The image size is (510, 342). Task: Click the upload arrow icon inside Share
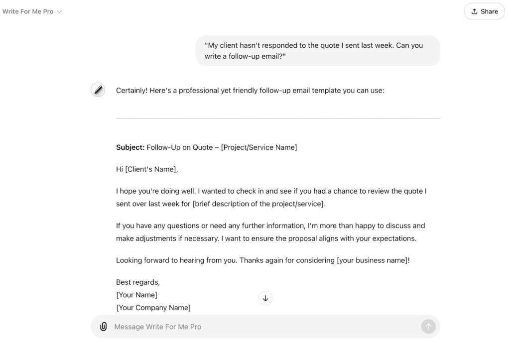tap(475, 11)
